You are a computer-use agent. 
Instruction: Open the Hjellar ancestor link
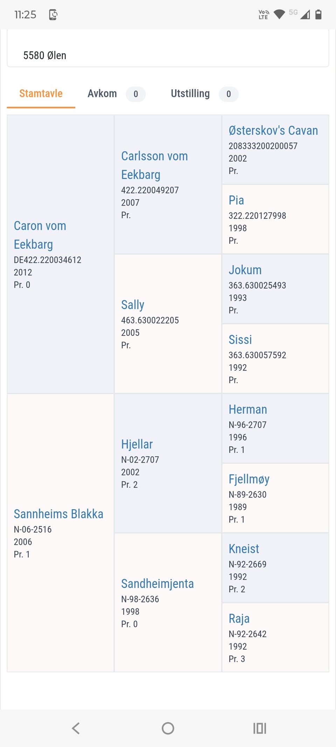(x=137, y=444)
